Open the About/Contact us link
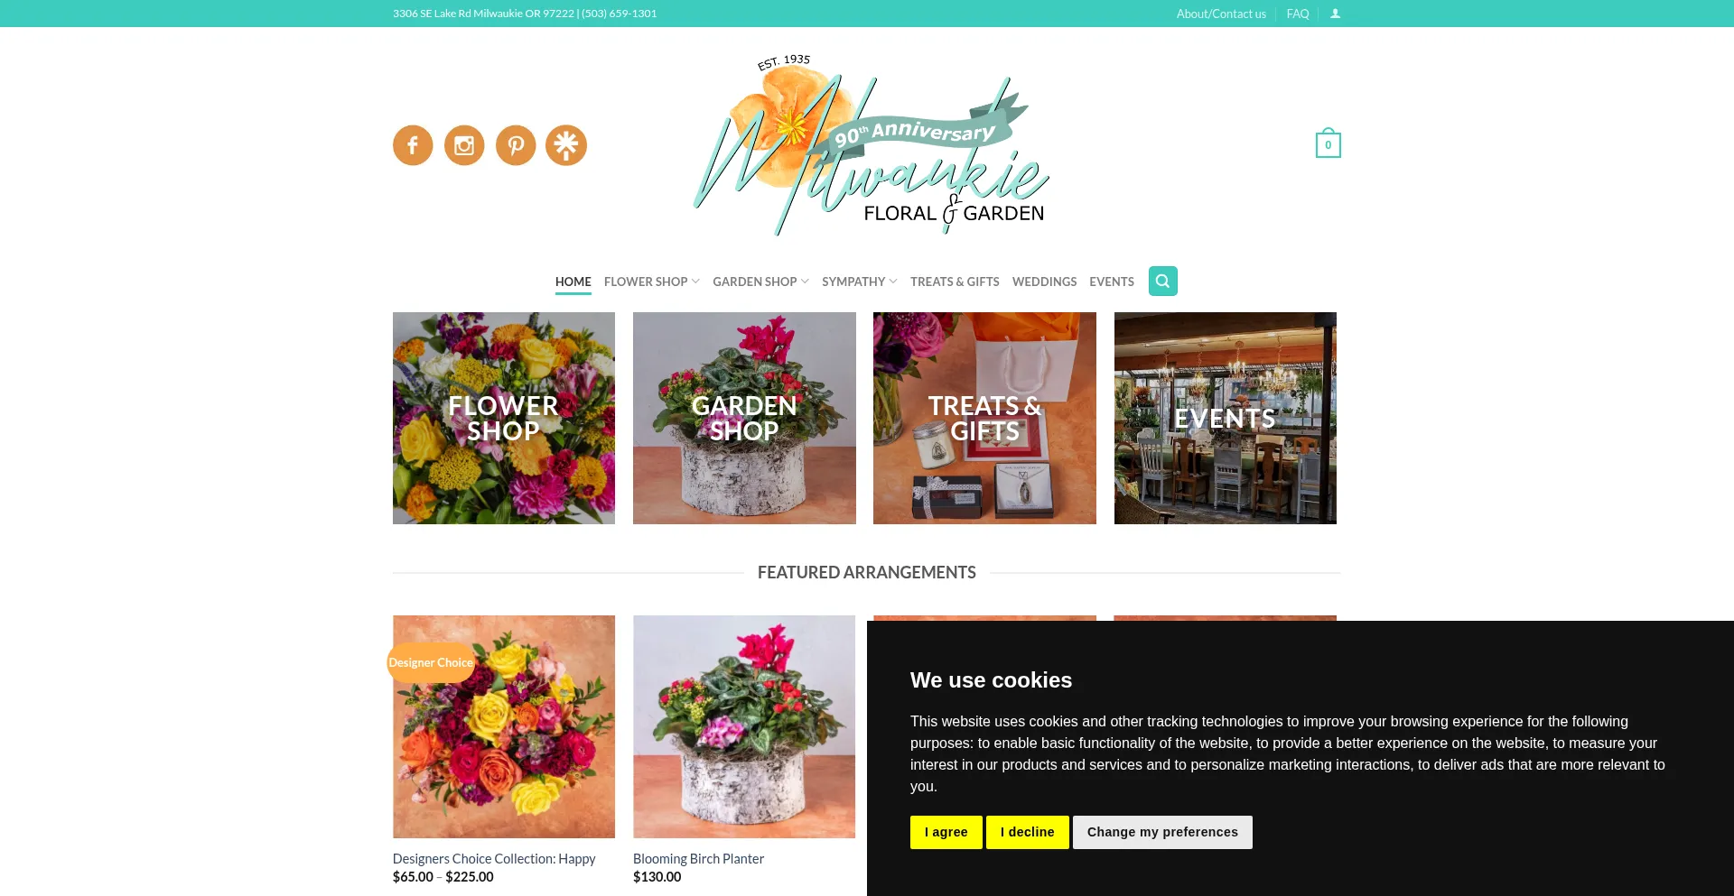 pyautogui.click(x=1221, y=14)
